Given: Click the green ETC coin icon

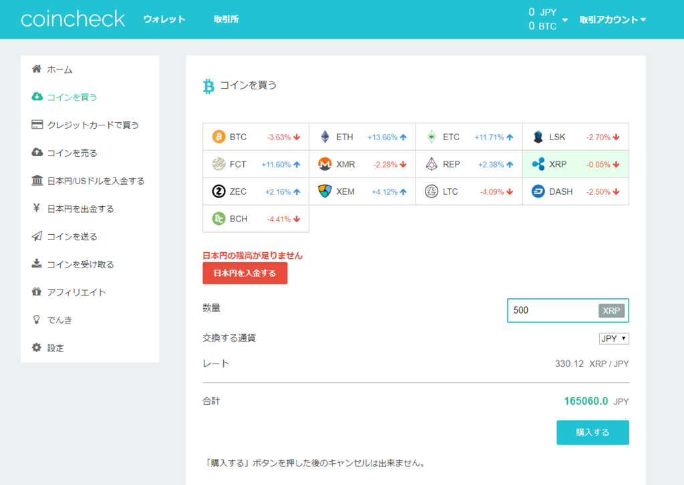Looking at the screenshot, I should click(x=432, y=137).
